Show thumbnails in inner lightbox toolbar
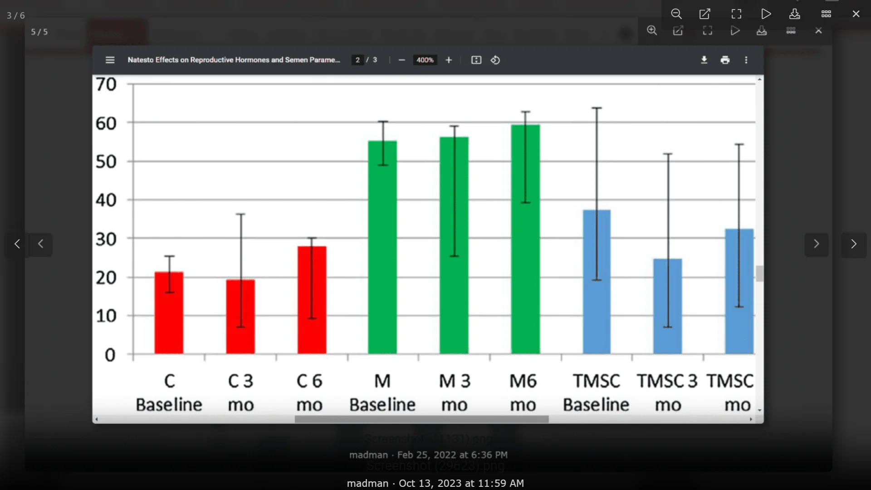This screenshot has height=490, width=871. point(791,30)
